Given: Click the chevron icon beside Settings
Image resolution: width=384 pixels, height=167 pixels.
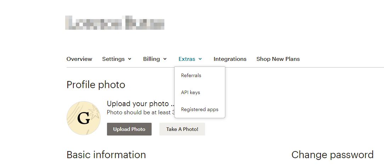Looking at the screenshot, I should [130, 59].
